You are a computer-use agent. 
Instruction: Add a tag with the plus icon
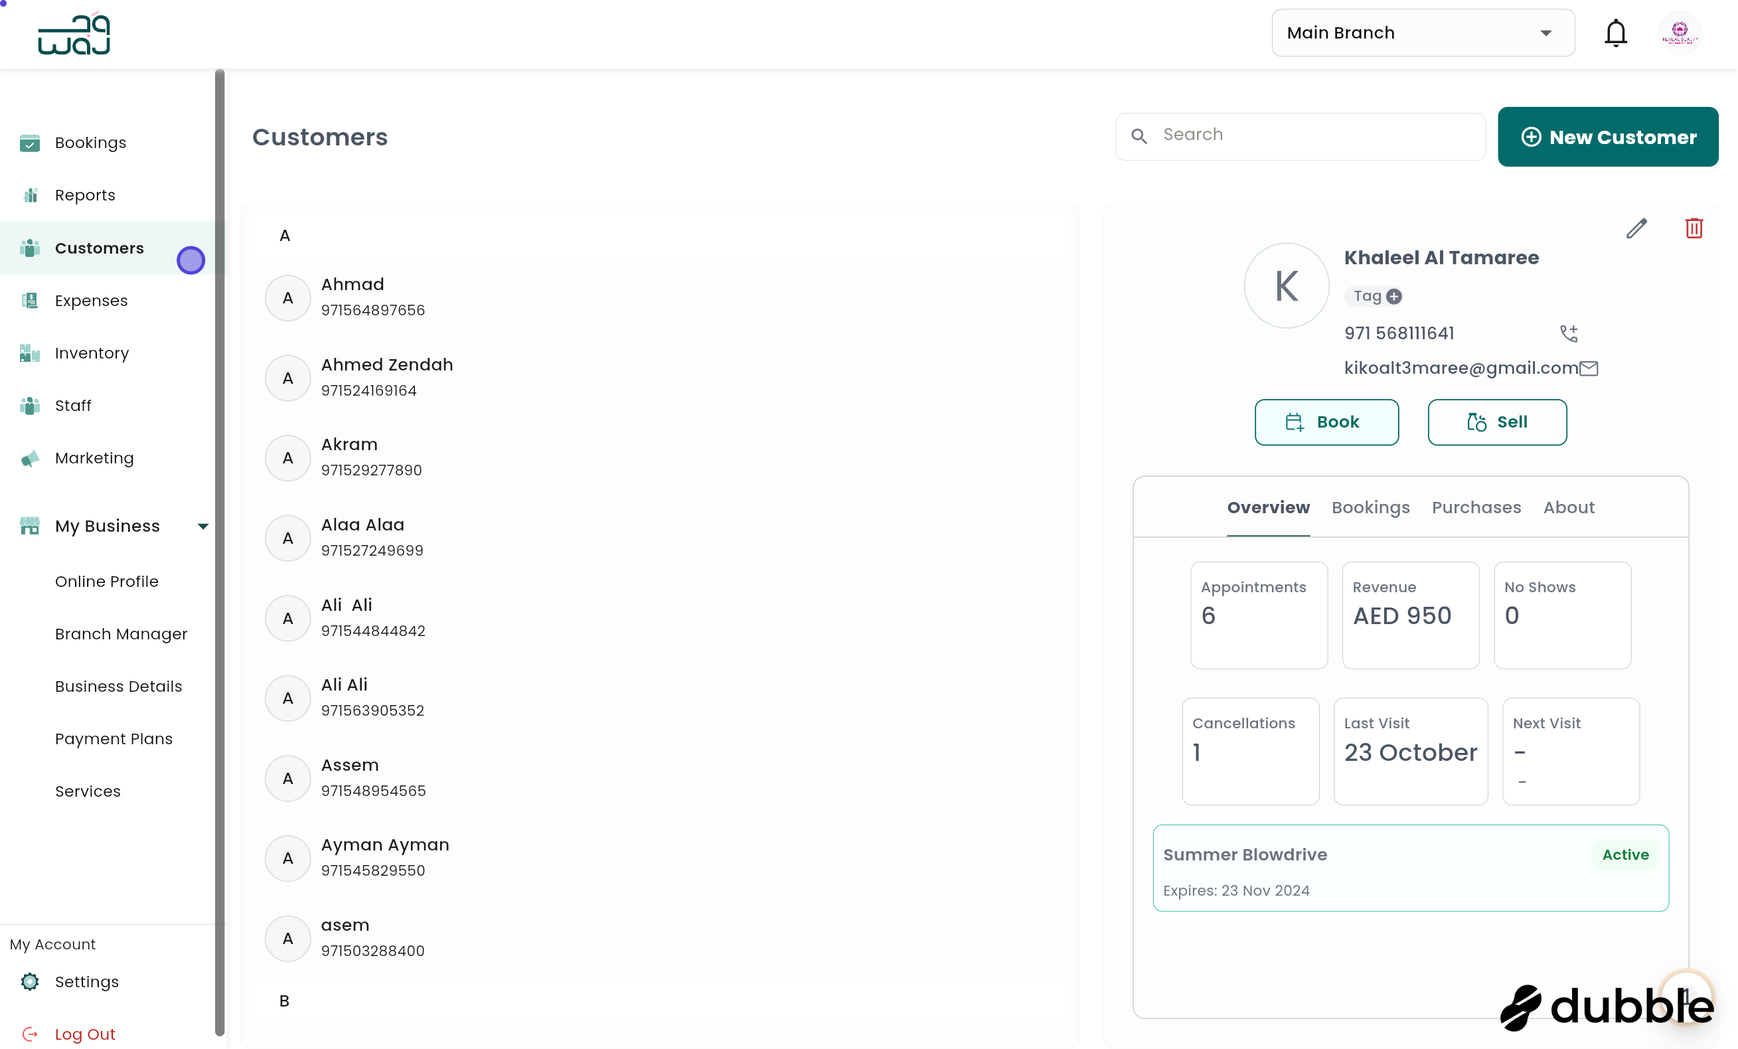1395,296
